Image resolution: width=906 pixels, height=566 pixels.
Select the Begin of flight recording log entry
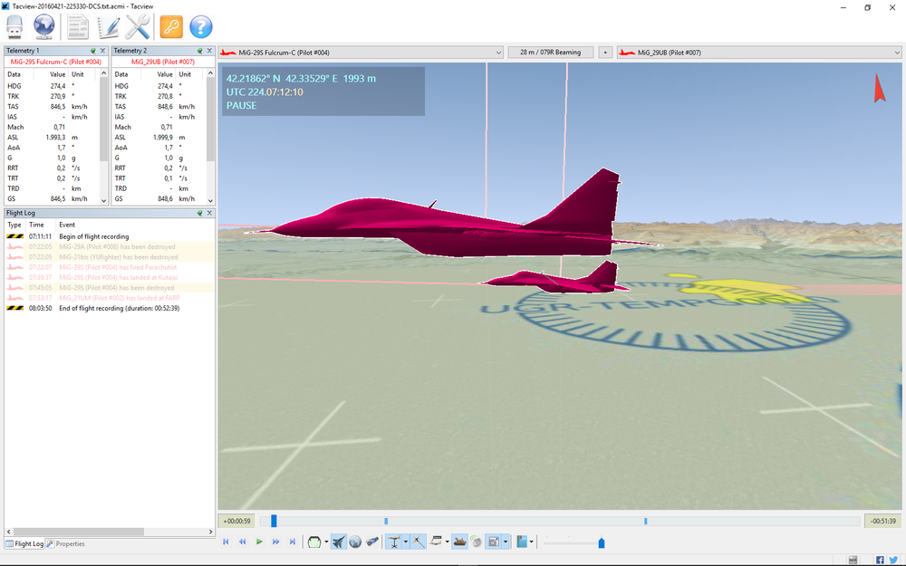91,235
